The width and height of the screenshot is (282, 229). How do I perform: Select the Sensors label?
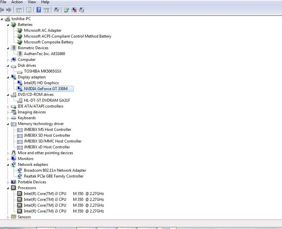tap(24, 217)
